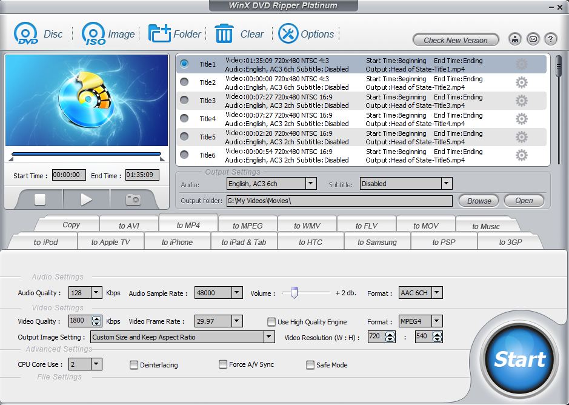Select the Title5 radio button

pyautogui.click(x=184, y=136)
